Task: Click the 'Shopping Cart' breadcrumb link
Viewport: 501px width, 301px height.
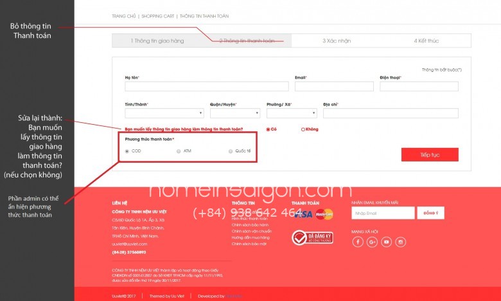Action: click(x=157, y=15)
